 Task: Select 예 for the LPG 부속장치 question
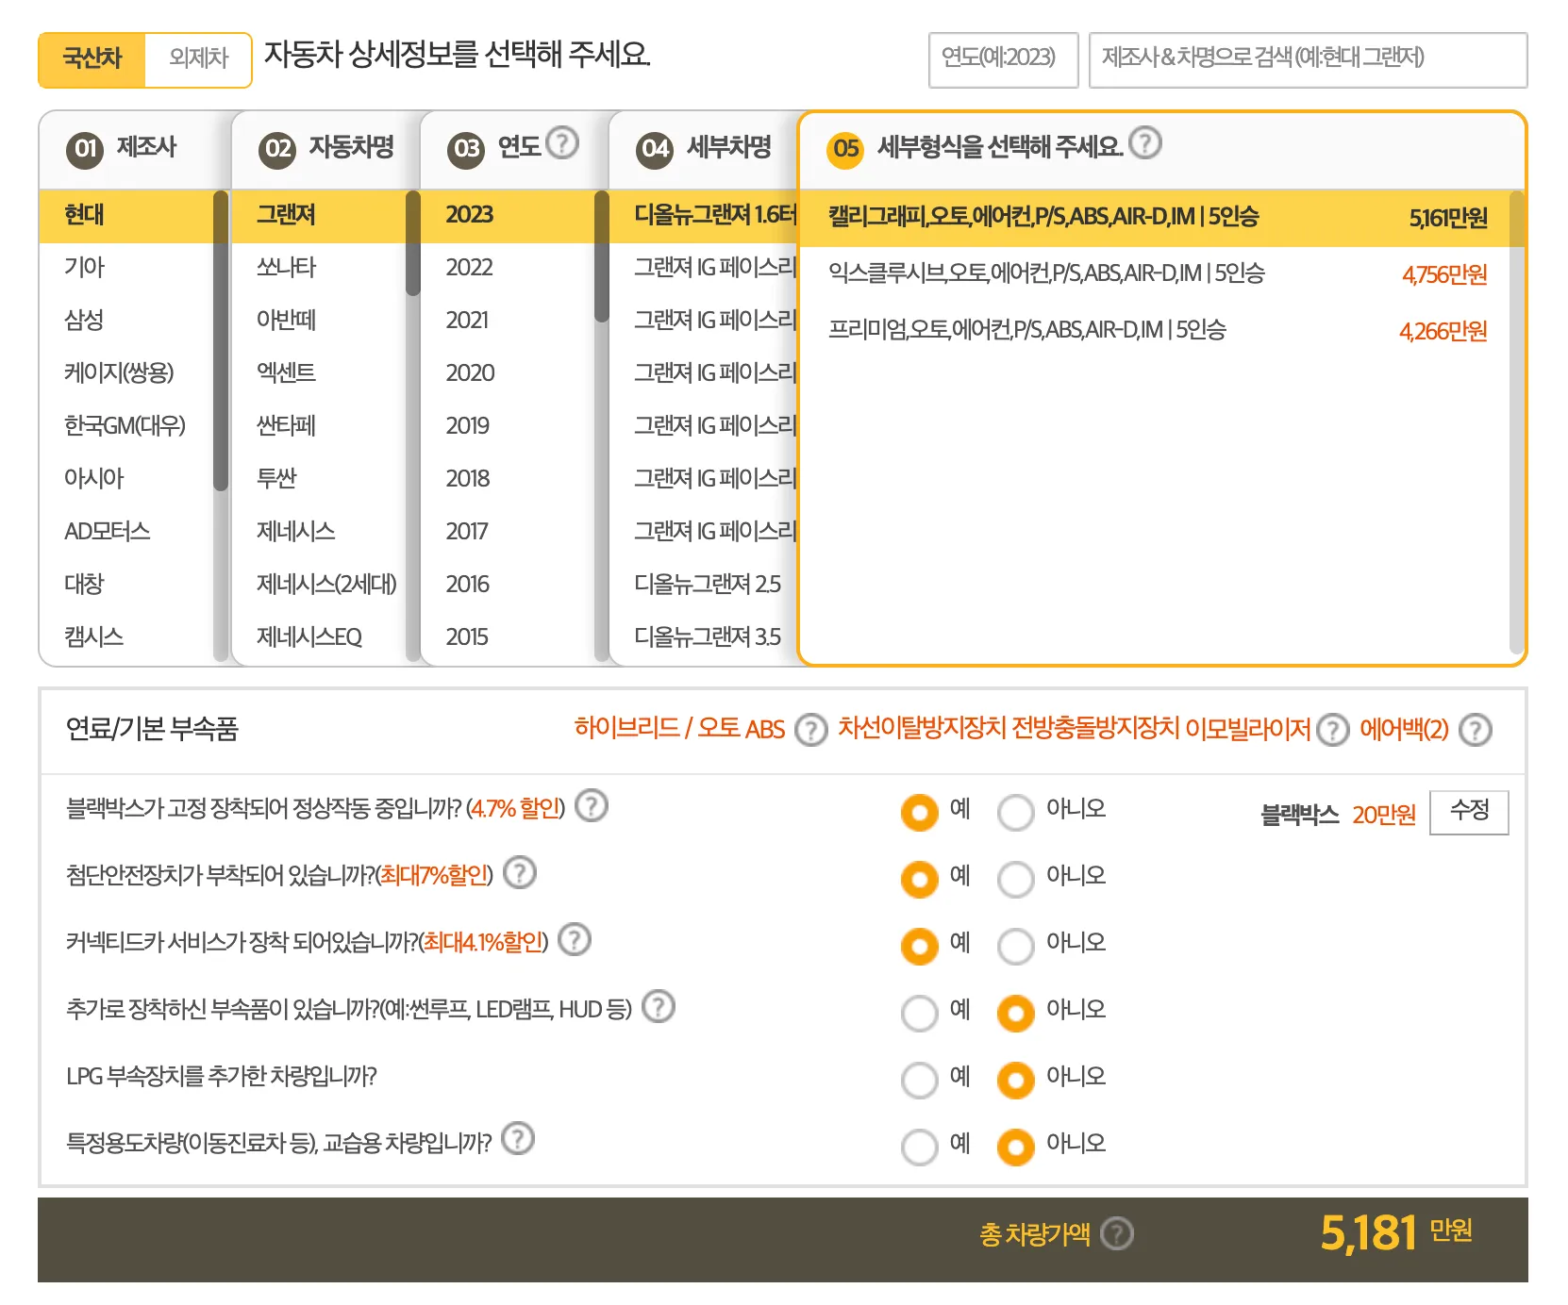tap(920, 1080)
